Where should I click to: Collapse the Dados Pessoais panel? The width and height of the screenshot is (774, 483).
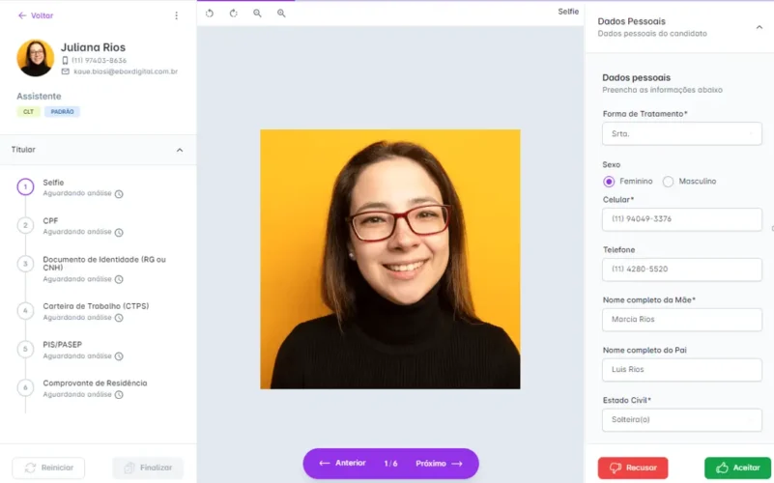[x=759, y=27]
